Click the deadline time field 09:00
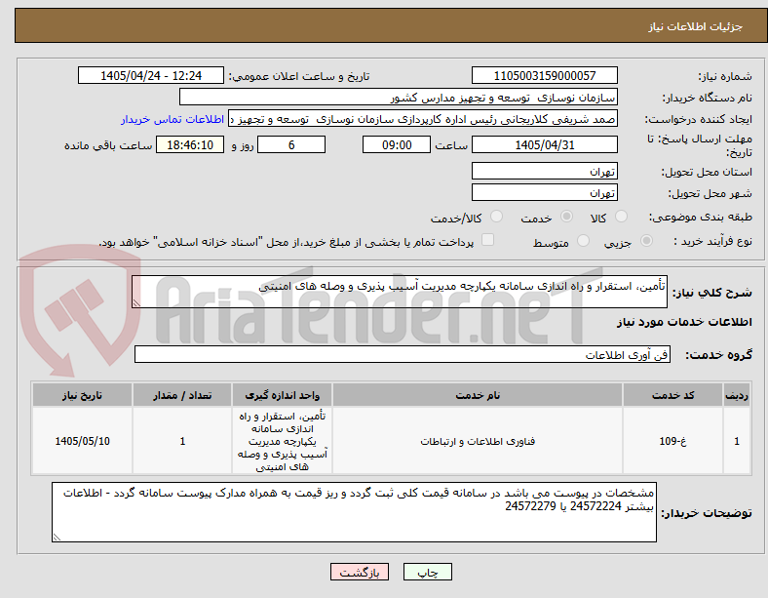Screen dimensions: 768x598 [x=397, y=145]
